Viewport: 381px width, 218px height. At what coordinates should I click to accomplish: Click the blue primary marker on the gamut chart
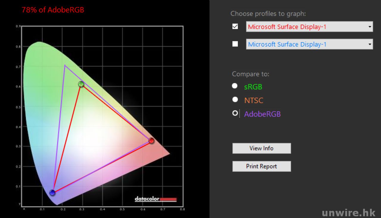click(x=52, y=193)
